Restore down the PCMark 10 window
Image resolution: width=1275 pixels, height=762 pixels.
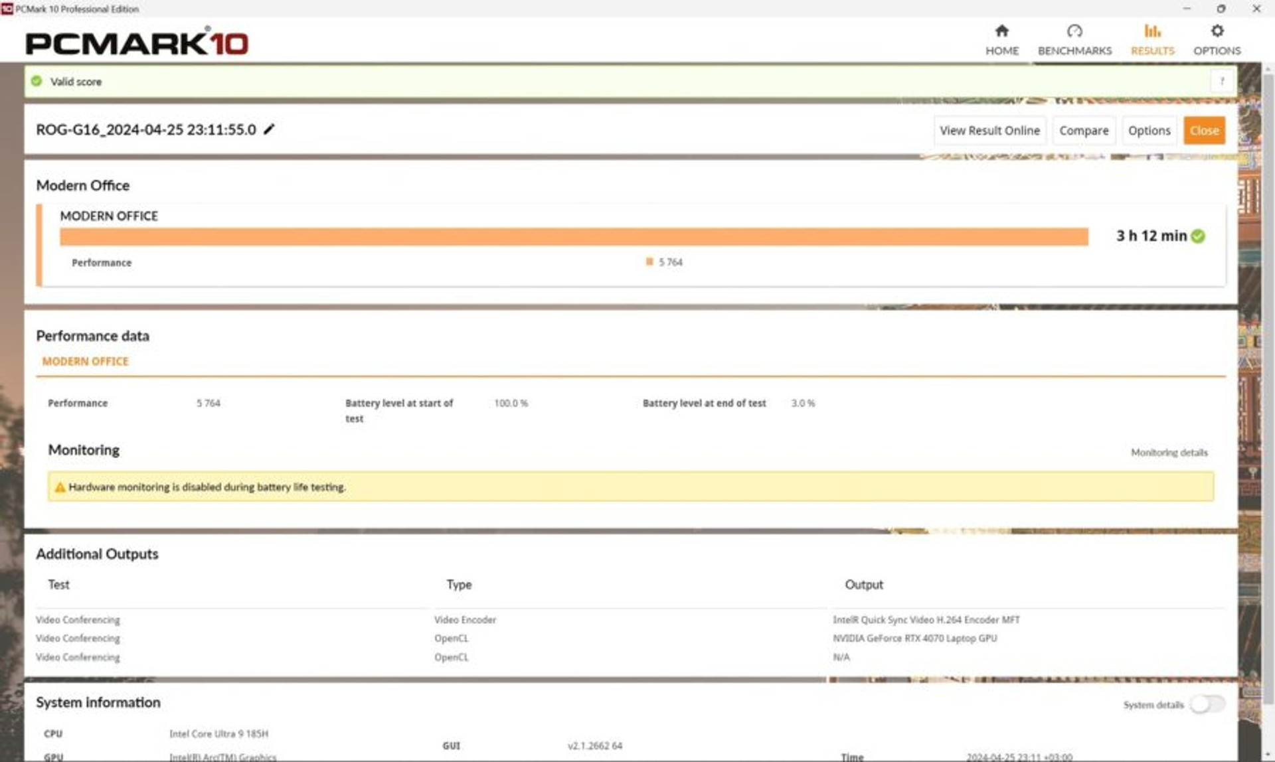tap(1221, 9)
